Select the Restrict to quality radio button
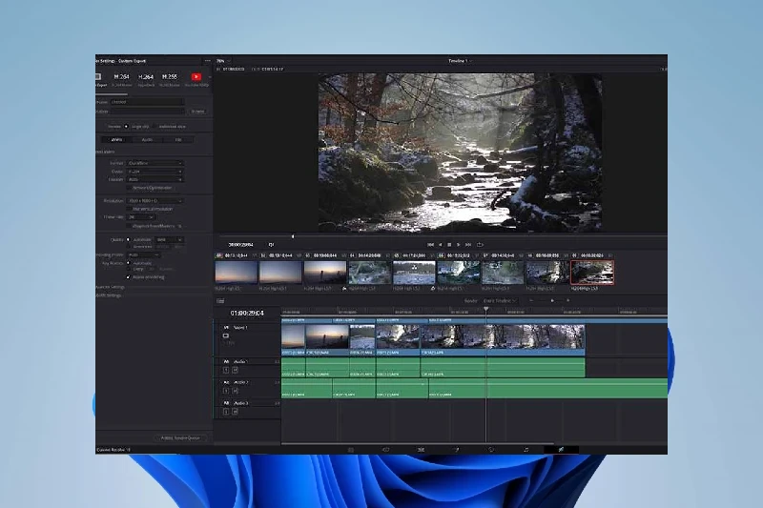763x508 pixels. pos(129,247)
